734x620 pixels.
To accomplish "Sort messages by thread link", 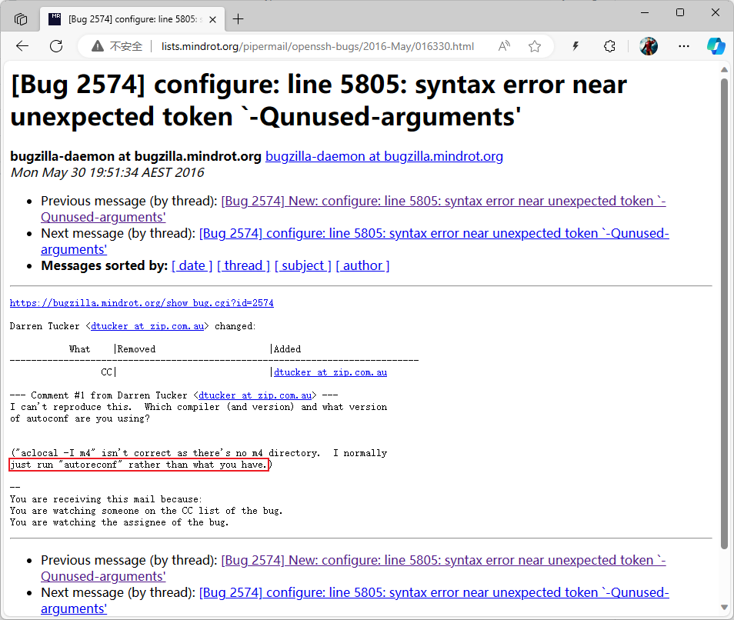I will point(243,265).
